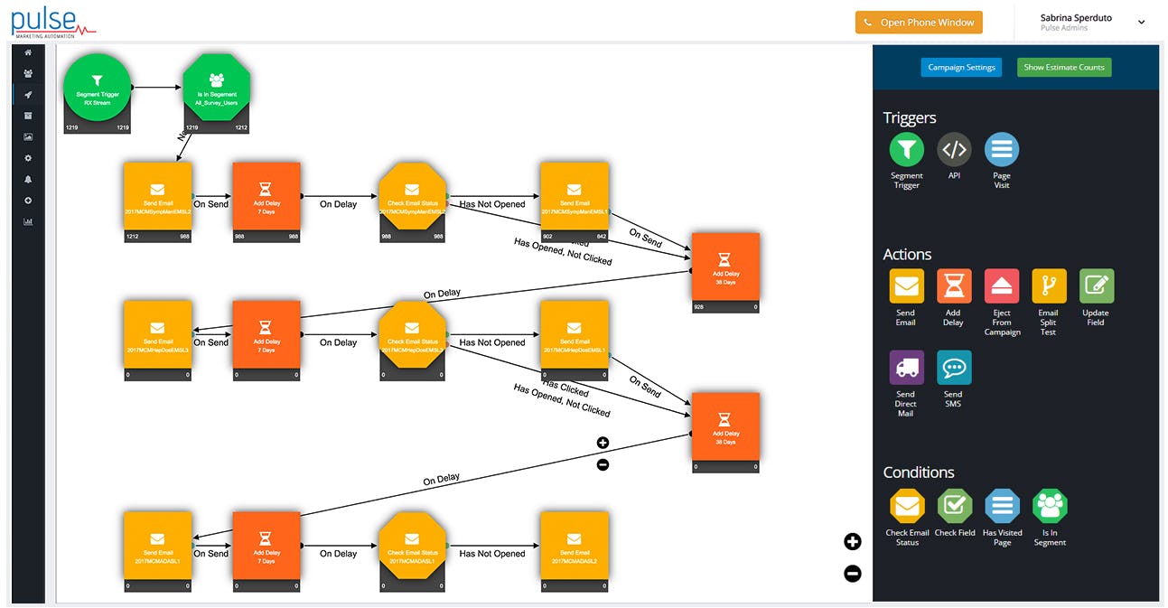Open the sidebar analytics chart icon
This screenshot has height=608, width=1168.
(x=27, y=221)
